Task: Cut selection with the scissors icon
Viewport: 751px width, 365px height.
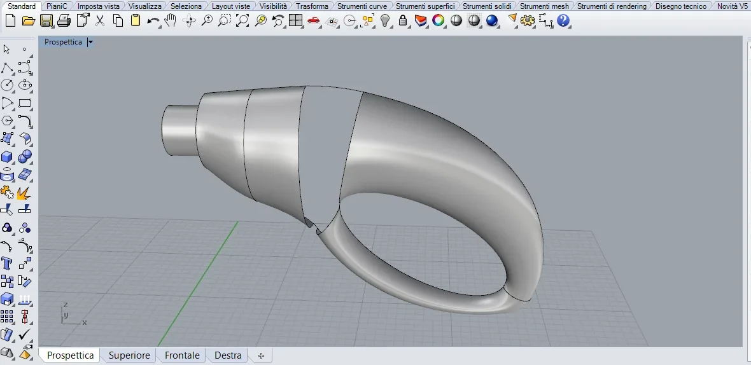Action: click(100, 20)
